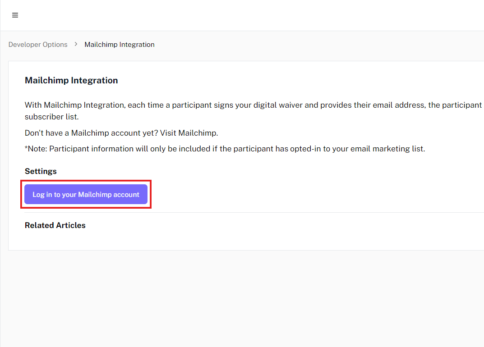Click empty area below Related Articles card
The width and height of the screenshot is (484, 347).
(244, 297)
